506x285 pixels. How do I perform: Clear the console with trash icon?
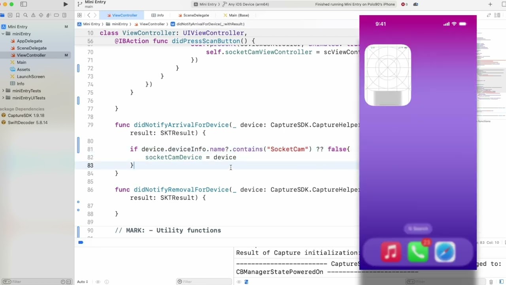[x=491, y=282]
